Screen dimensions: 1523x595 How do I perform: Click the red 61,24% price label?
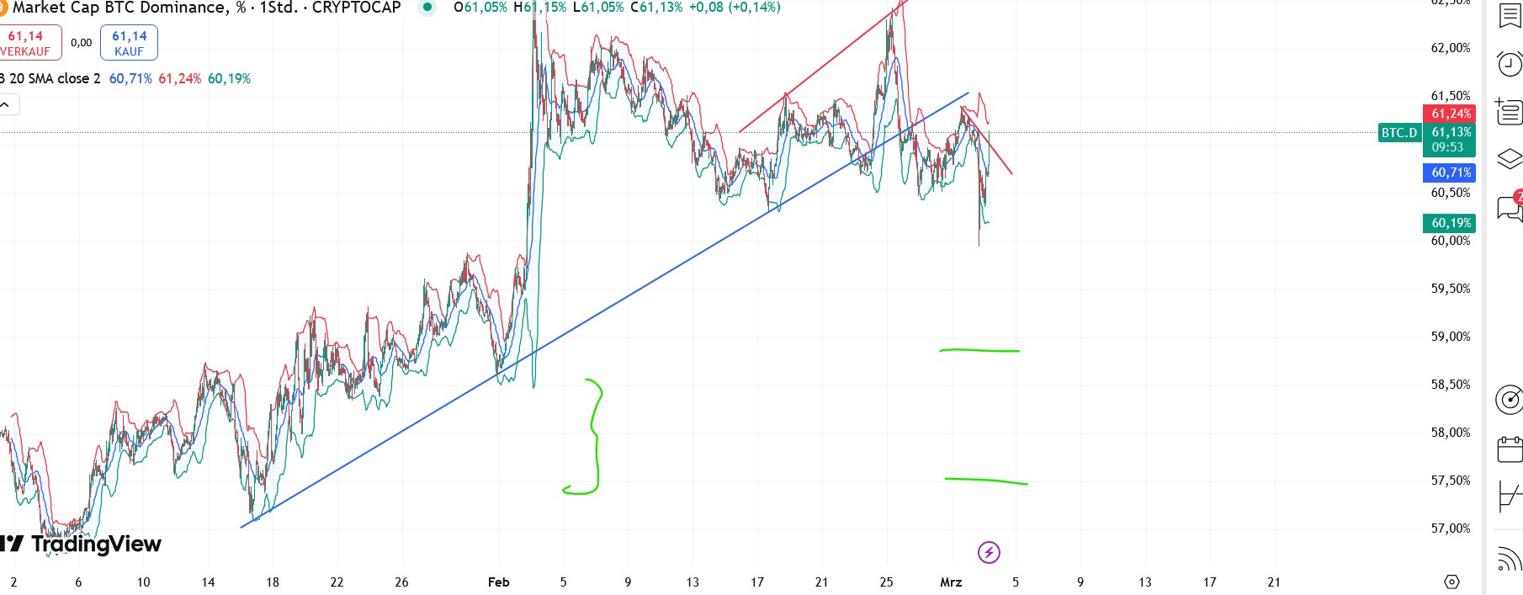point(1451,114)
